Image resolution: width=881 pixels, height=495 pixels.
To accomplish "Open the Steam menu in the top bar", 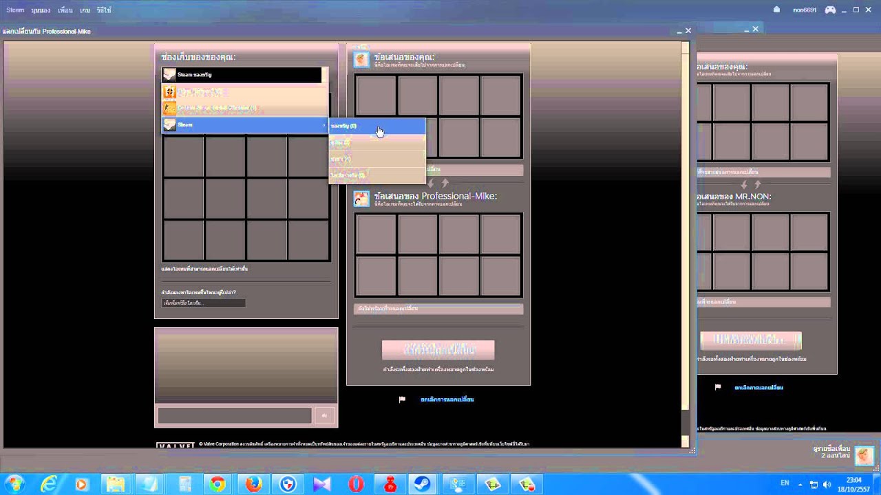I will click(x=15, y=10).
